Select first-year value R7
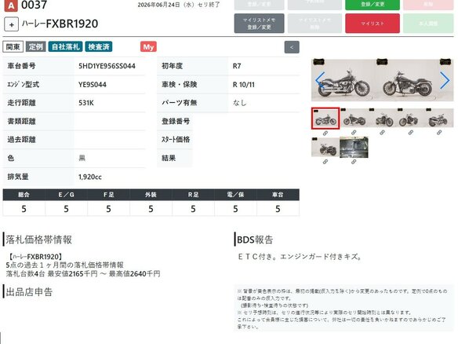Image resolution: width=458 pixels, height=344 pixels. point(237,66)
